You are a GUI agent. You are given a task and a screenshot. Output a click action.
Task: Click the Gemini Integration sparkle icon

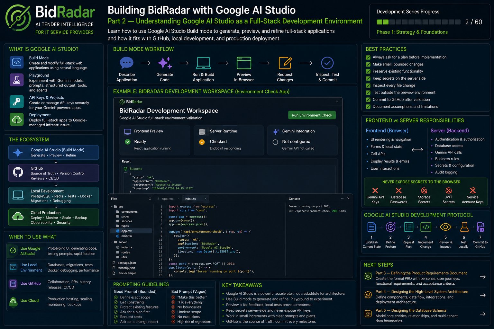point(276,131)
